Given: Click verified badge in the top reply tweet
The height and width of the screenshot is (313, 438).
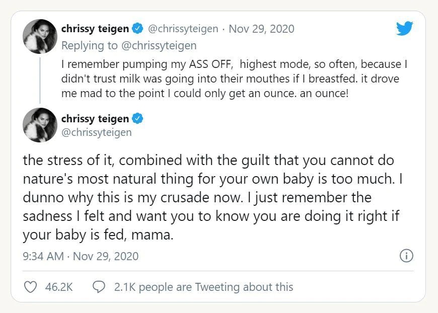Looking at the screenshot, I should click(137, 29).
